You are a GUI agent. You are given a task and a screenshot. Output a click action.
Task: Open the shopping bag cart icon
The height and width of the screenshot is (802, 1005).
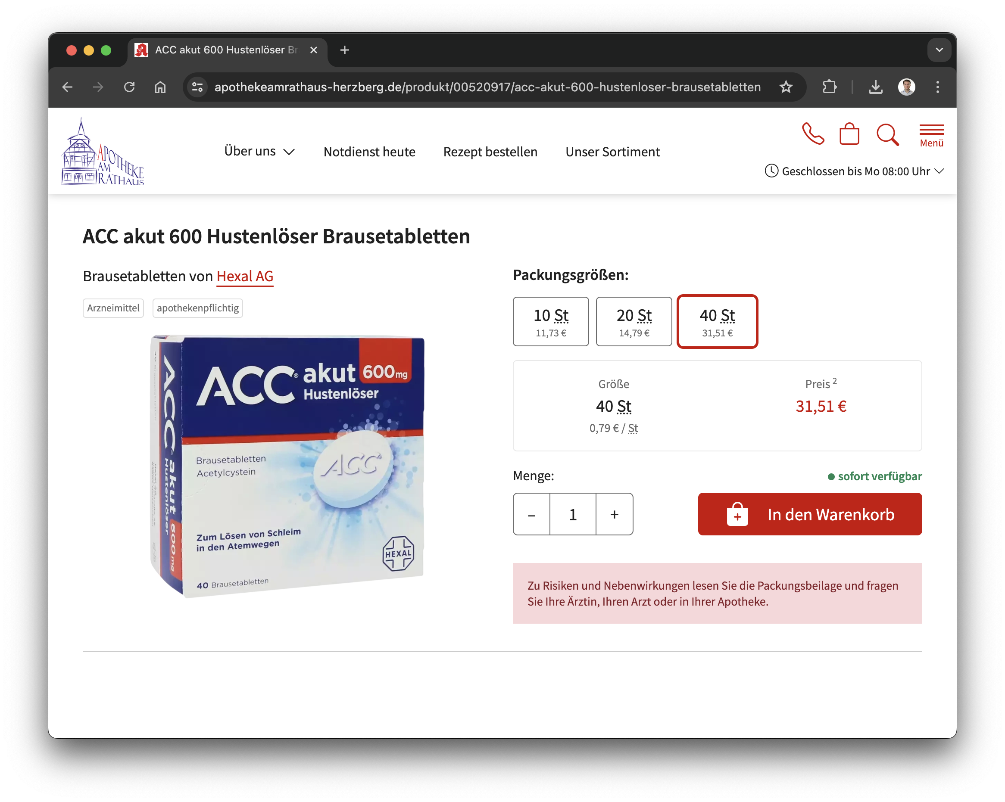pos(849,134)
